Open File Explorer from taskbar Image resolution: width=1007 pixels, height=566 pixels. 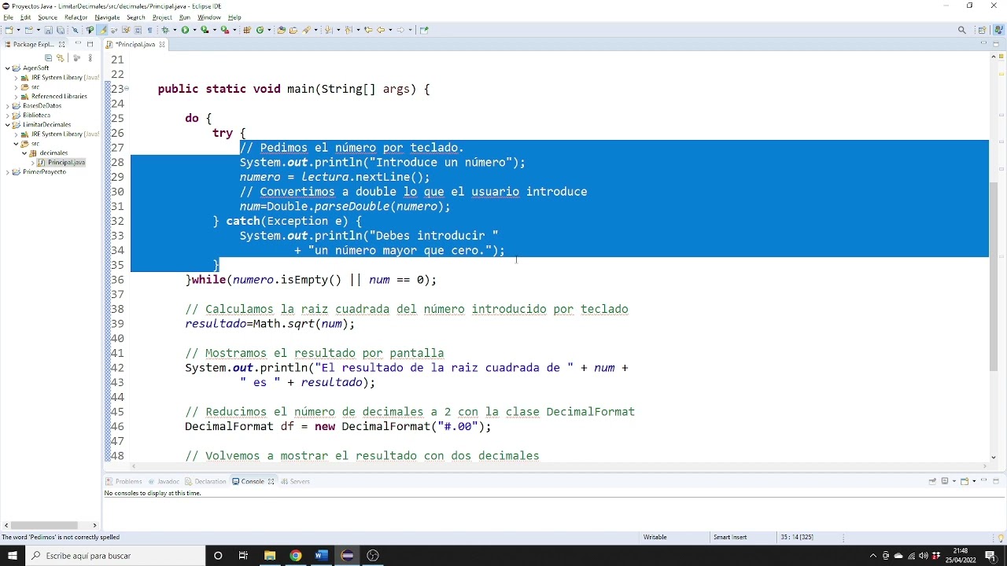(x=269, y=556)
